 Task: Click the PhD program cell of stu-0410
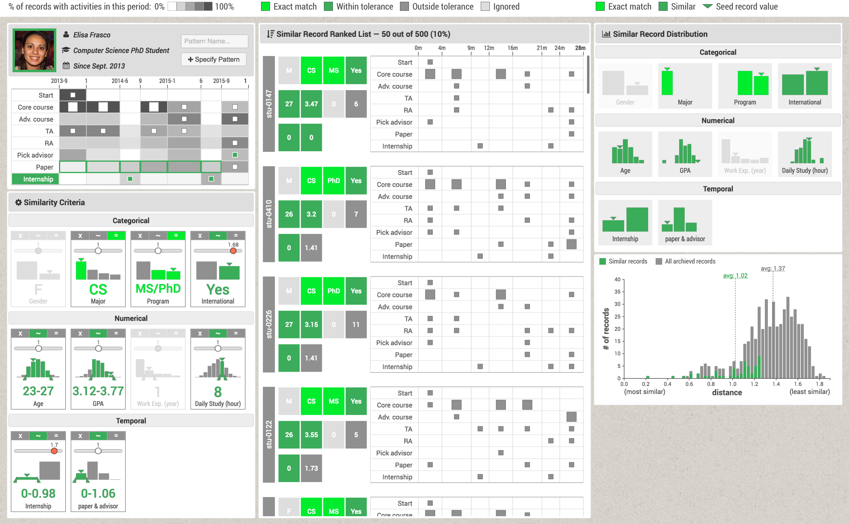click(333, 180)
